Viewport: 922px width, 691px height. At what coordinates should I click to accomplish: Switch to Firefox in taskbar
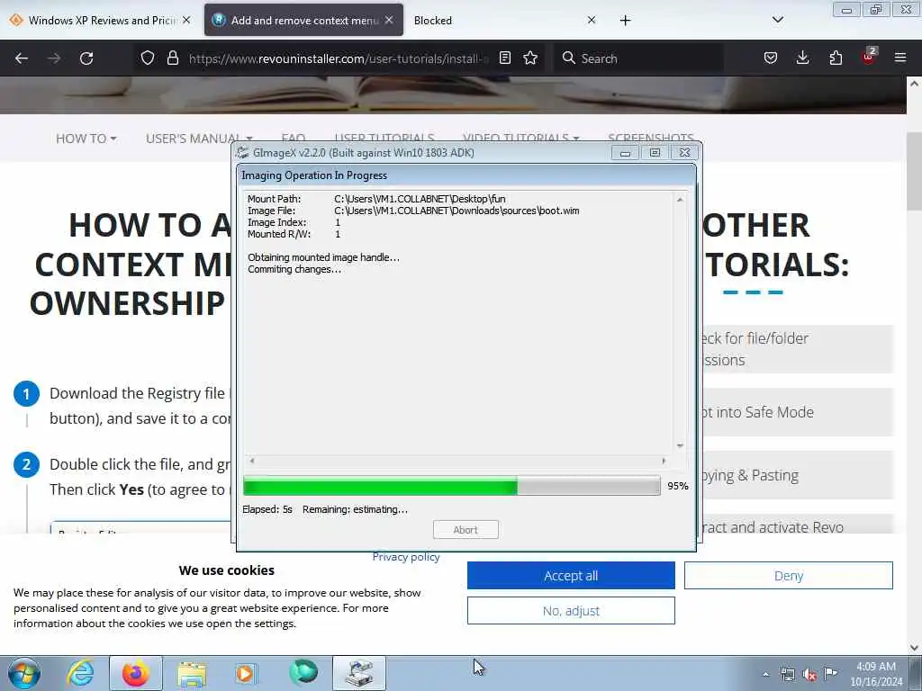click(136, 673)
